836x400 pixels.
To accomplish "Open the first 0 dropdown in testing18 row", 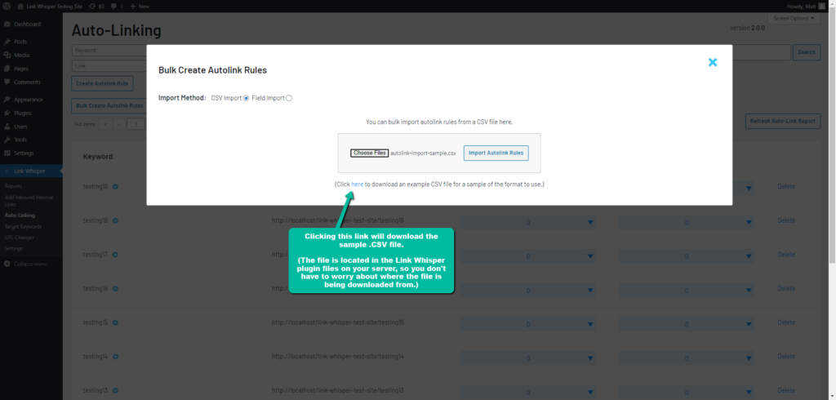I will point(528,222).
